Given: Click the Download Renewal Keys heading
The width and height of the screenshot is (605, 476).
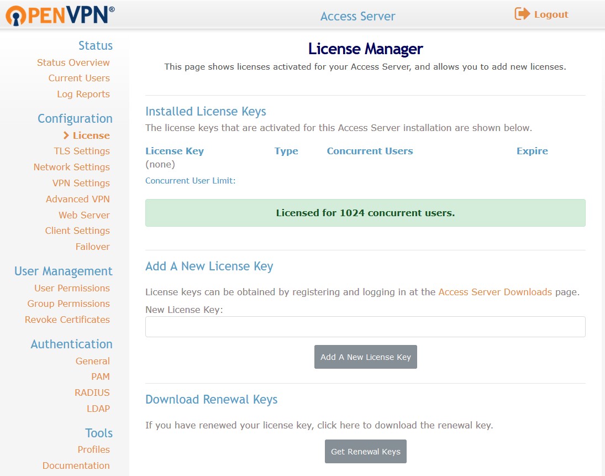Looking at the screenshot, I should click(212, 400).
